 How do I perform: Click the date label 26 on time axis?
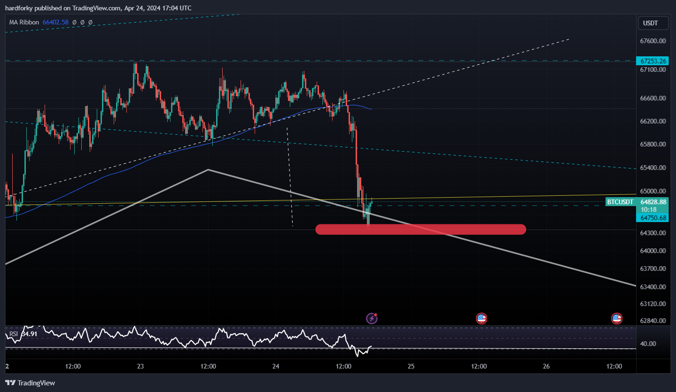[x=546, y=366]
